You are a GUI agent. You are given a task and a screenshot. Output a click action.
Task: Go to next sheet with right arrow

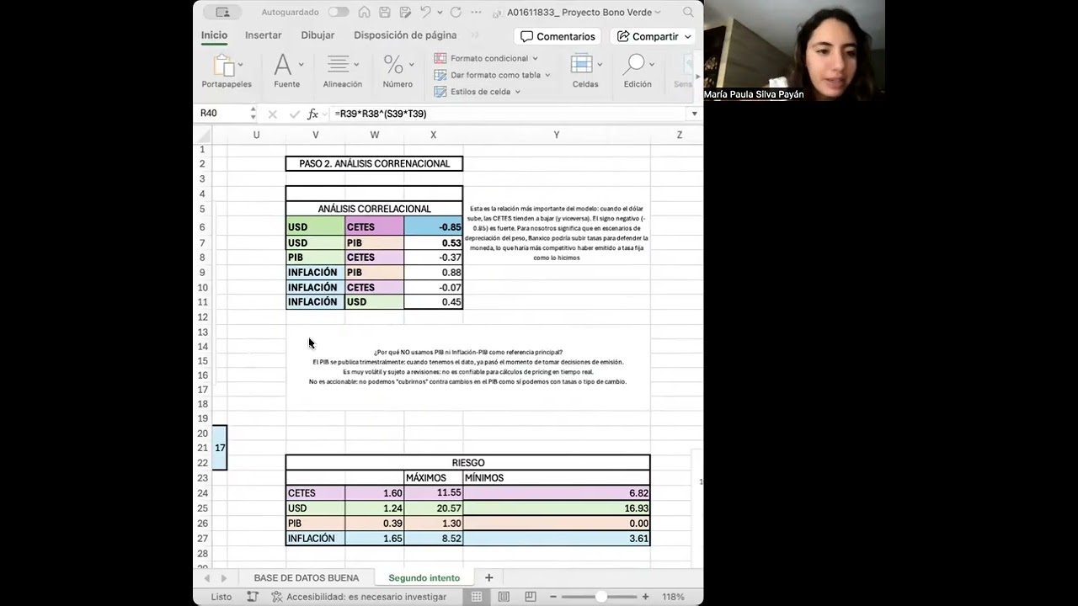pos(224,578)
